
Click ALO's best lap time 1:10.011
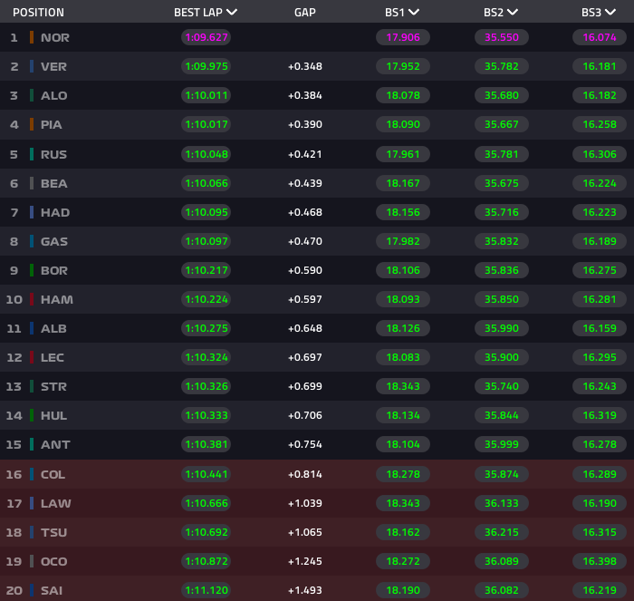tap(206, 95)
